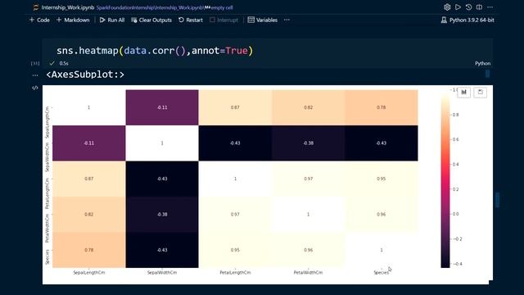Image resolution: width=524 pixels, height=295 pixels.
Task: Click the heatmap color scale bar
Action: [x=445, y=179]
